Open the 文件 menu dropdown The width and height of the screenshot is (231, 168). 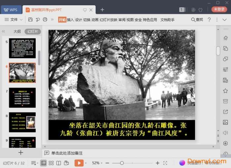click(14, 20)
